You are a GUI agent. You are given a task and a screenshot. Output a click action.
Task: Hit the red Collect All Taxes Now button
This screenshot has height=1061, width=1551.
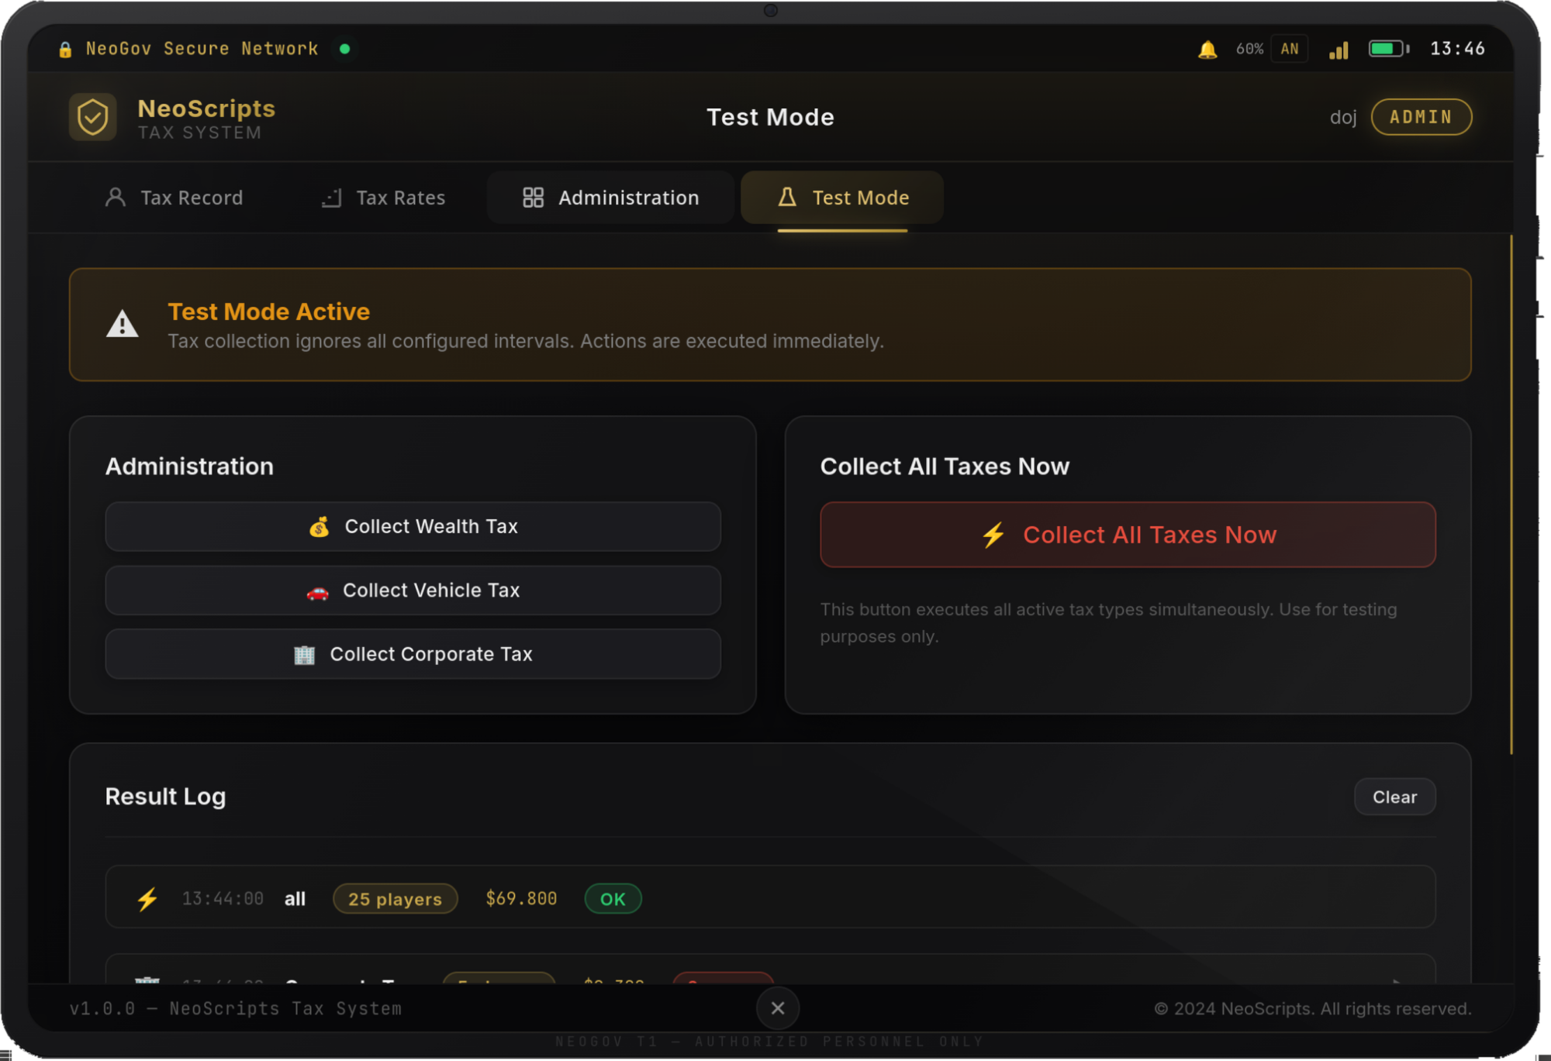[x=1128, y=535]
